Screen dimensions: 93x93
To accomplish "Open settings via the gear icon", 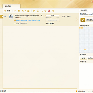I will click(x=45, y=11).
